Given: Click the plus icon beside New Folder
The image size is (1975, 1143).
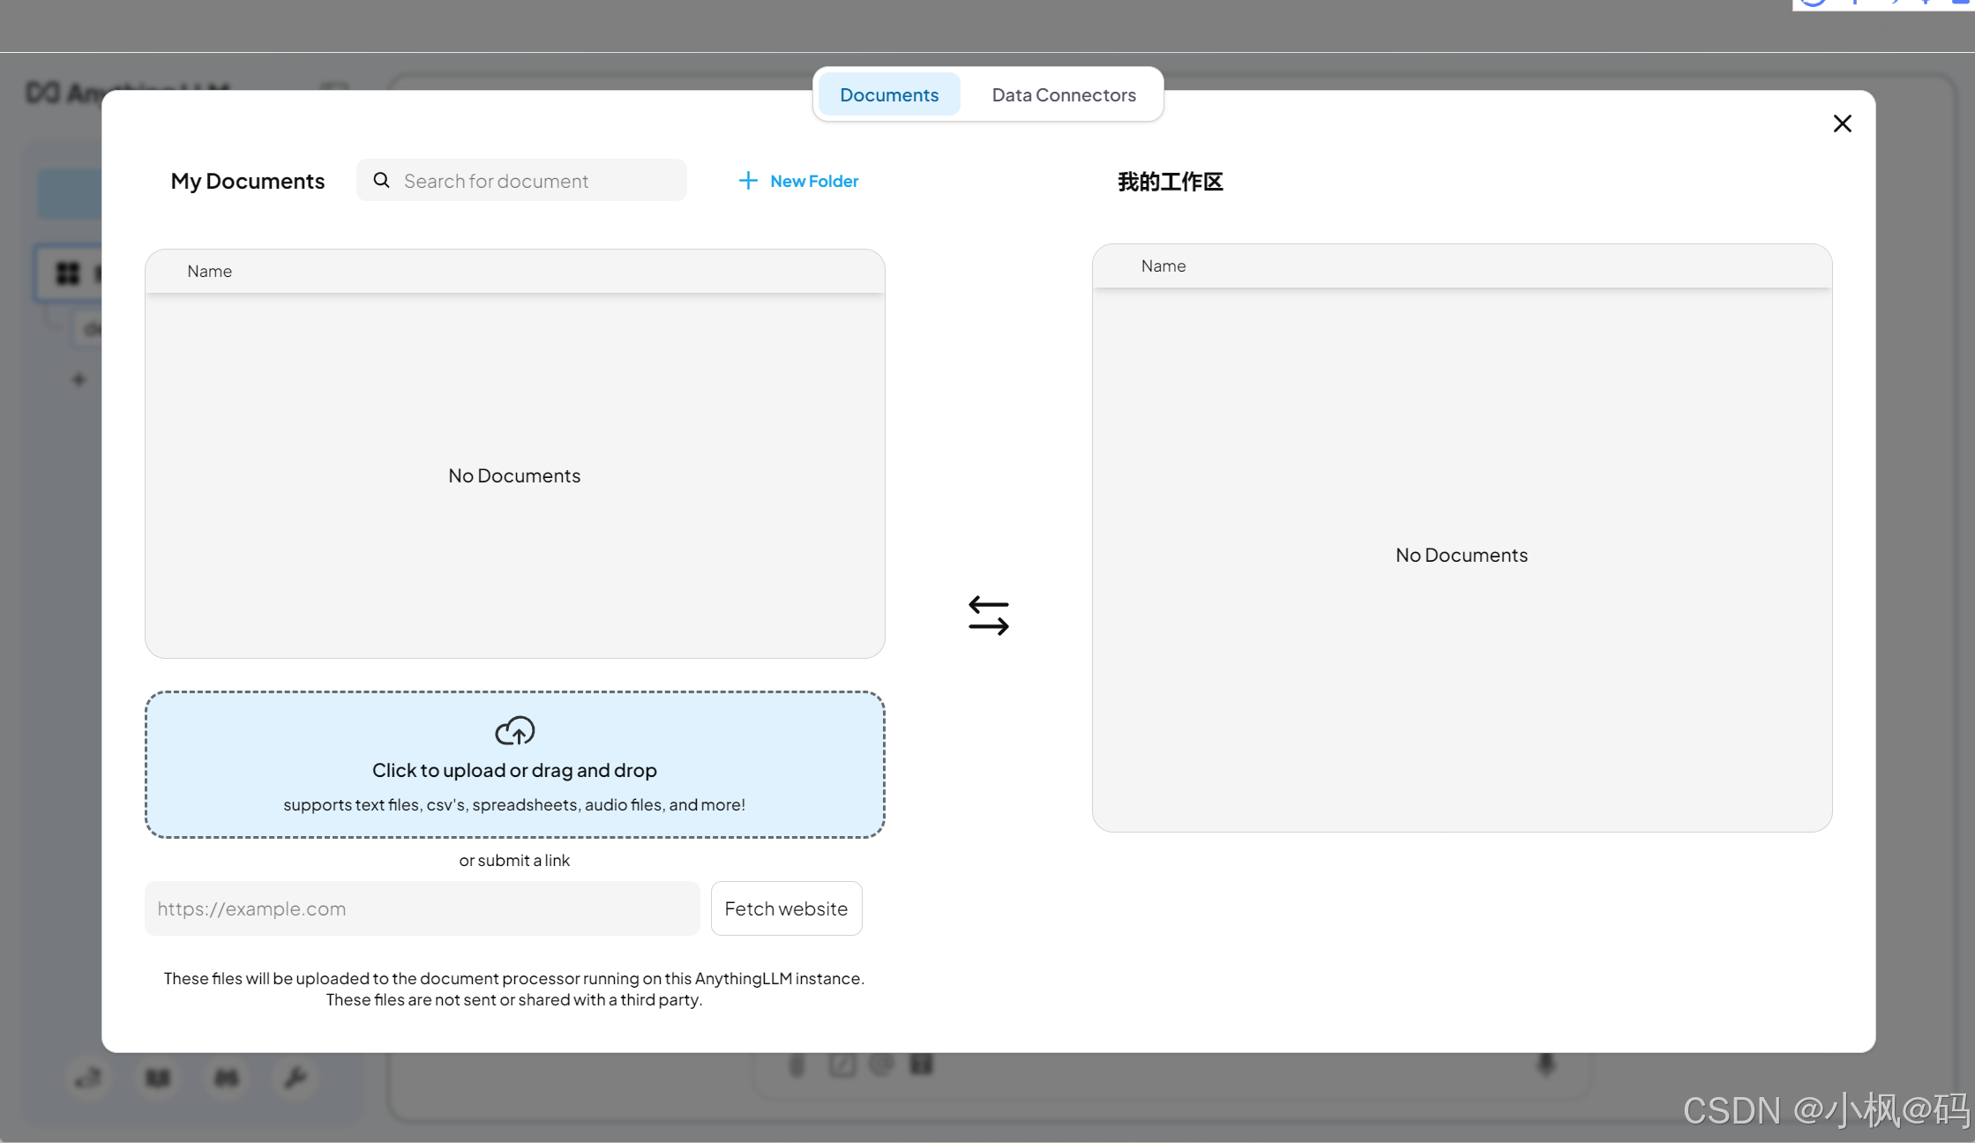Looking at the screenshot, I should (x=747, y=181).
